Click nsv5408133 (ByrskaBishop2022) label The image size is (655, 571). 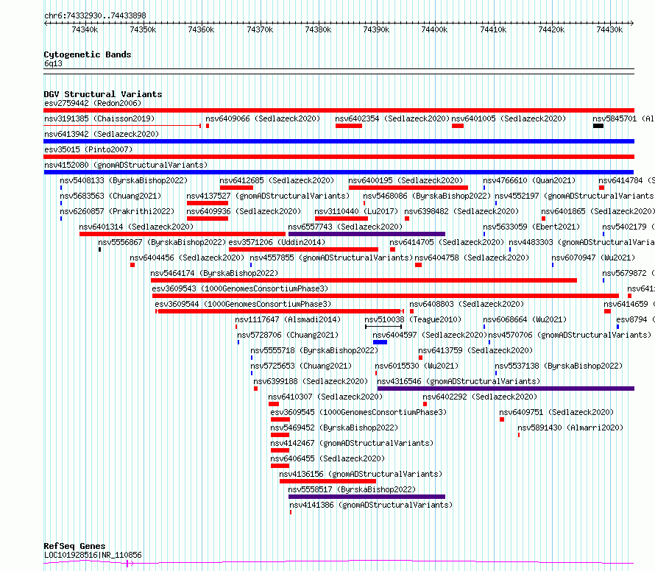(x=124, y=180)
